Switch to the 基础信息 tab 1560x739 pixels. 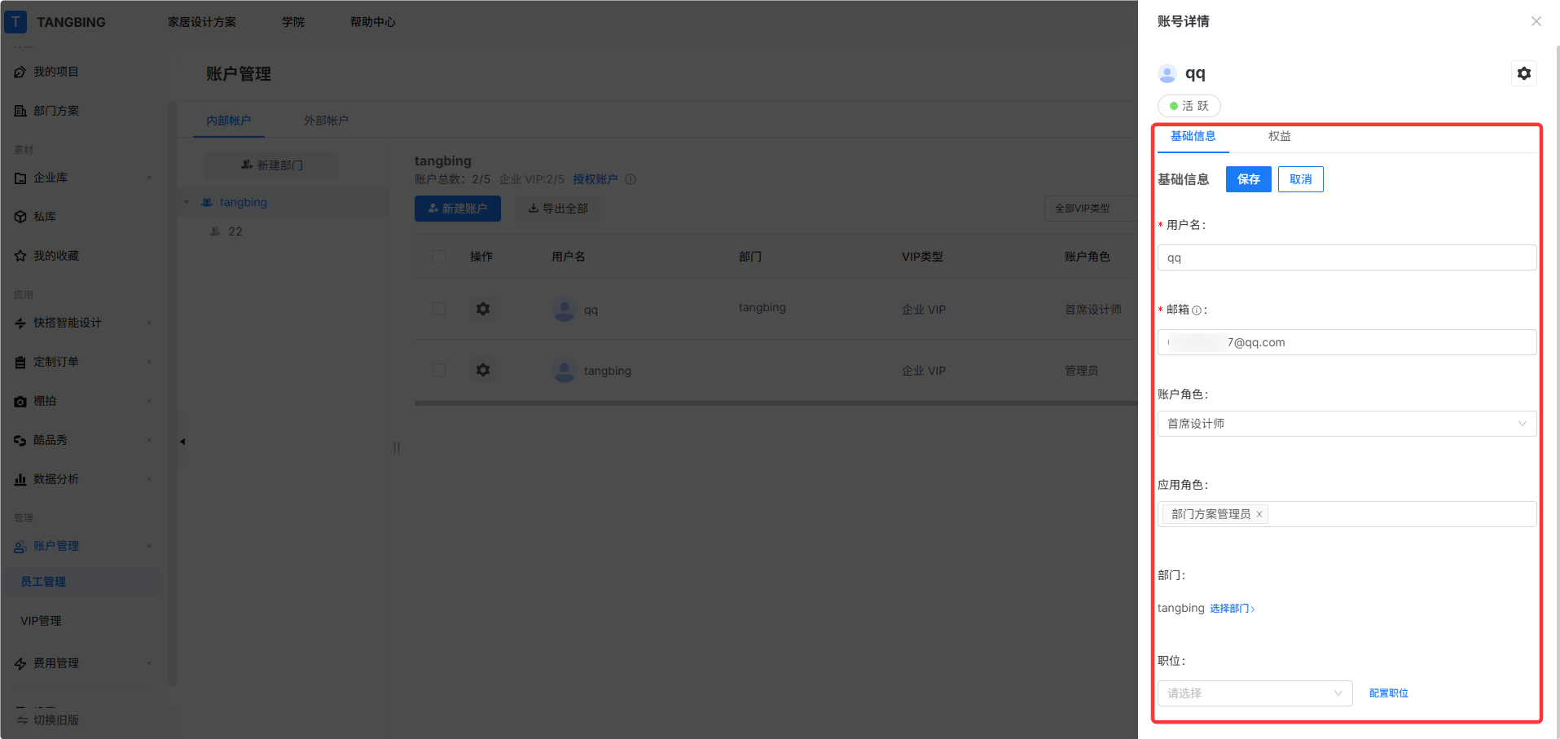point(1193,136)
